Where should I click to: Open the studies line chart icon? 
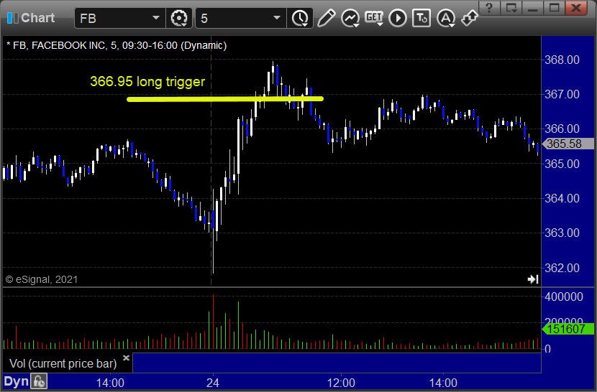[x=350, y=18]
